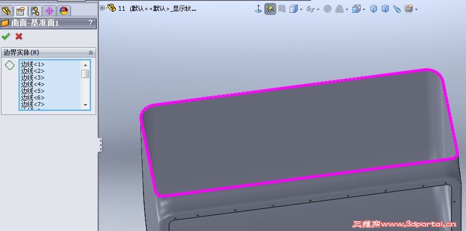Open help for 曲面-基准面1

coord(91,23)
